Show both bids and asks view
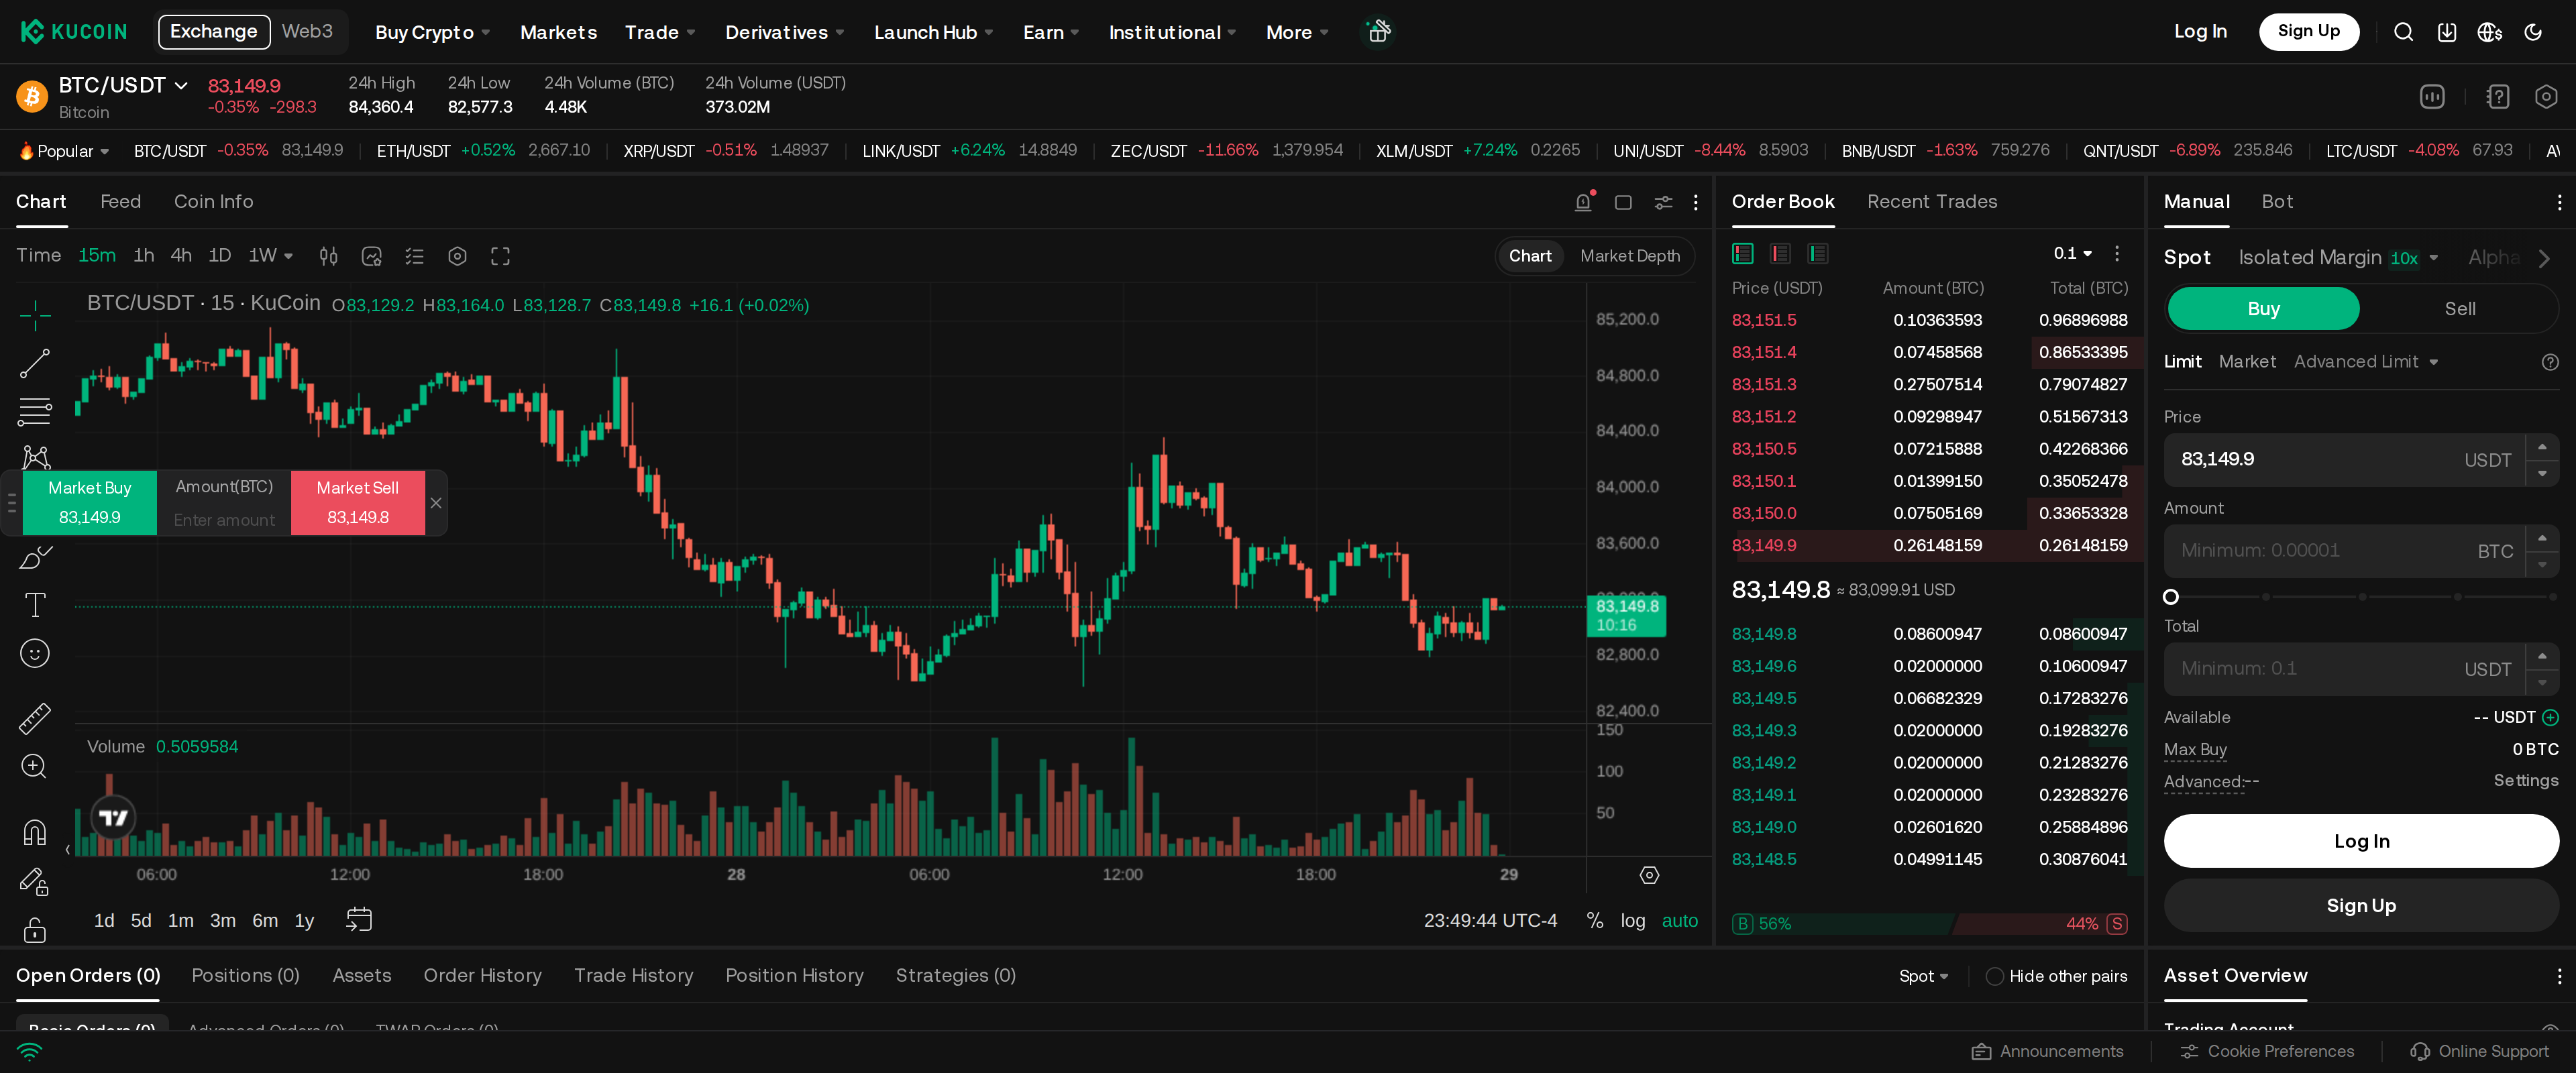2576x1073 pixels. tap(1742, 253)
